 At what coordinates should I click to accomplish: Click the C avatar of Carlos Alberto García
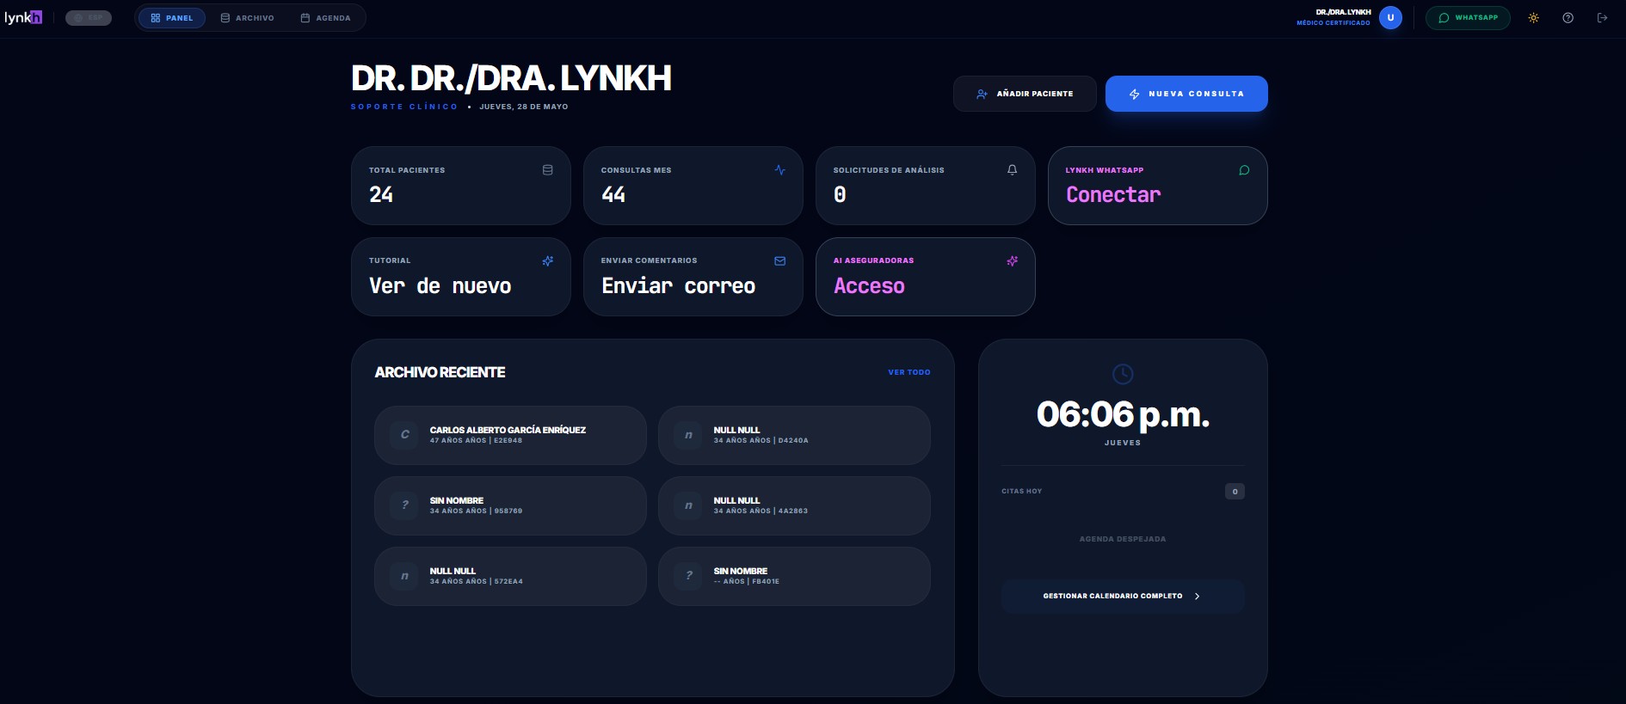pos(404,435)
